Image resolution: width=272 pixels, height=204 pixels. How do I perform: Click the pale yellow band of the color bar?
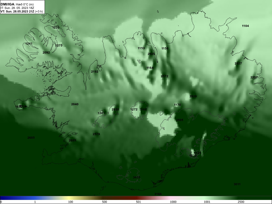click(69, 198)
